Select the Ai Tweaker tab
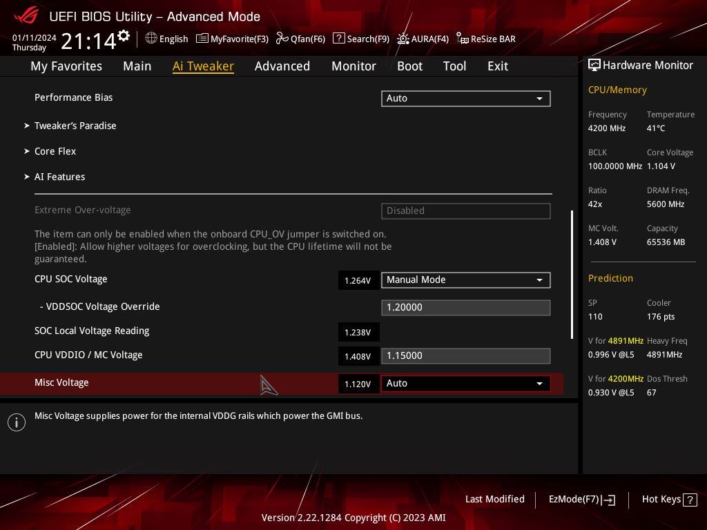The width and height of the screenshot is (707, 530). coord(203,66)
